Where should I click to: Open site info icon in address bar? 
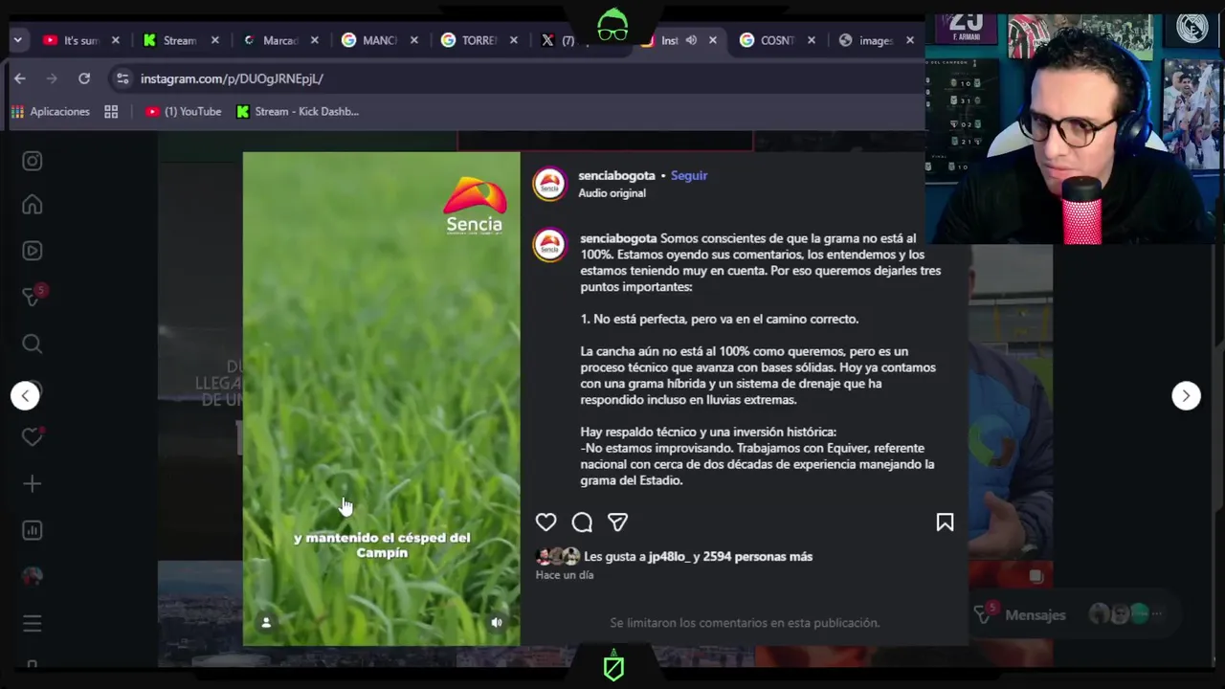click(x=121, y=78)
